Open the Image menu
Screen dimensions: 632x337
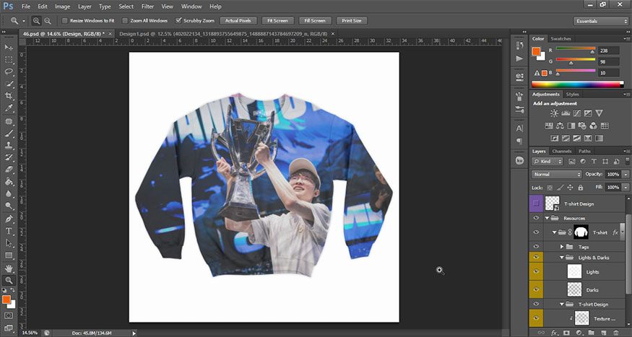[62, 6]
